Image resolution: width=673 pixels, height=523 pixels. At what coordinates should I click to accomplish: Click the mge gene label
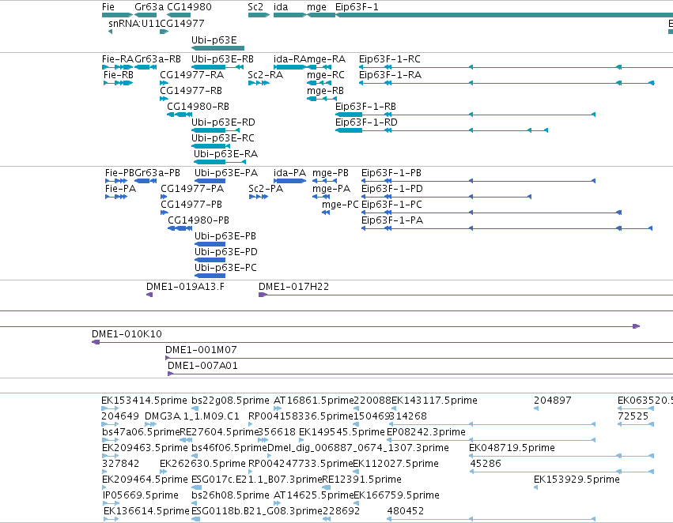317,7
